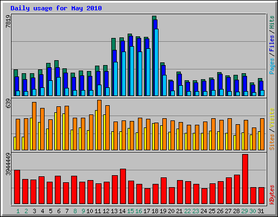Select day 6 on the x-axis
Screen dimensions: 278x217
pos(59,211)
